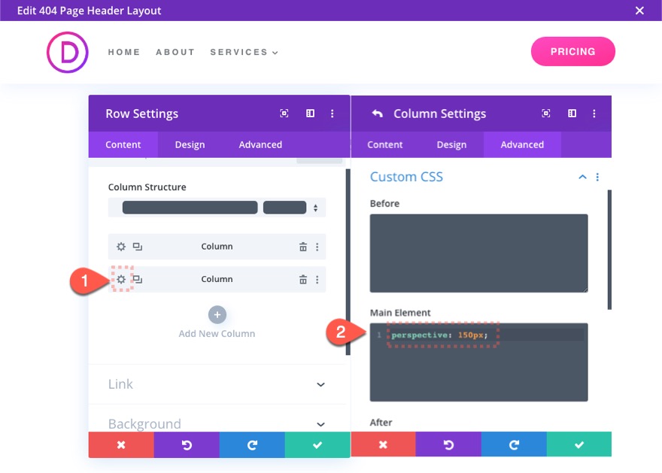
Task: Go back using Column Settings back arrow
Action: click(377, 113)
